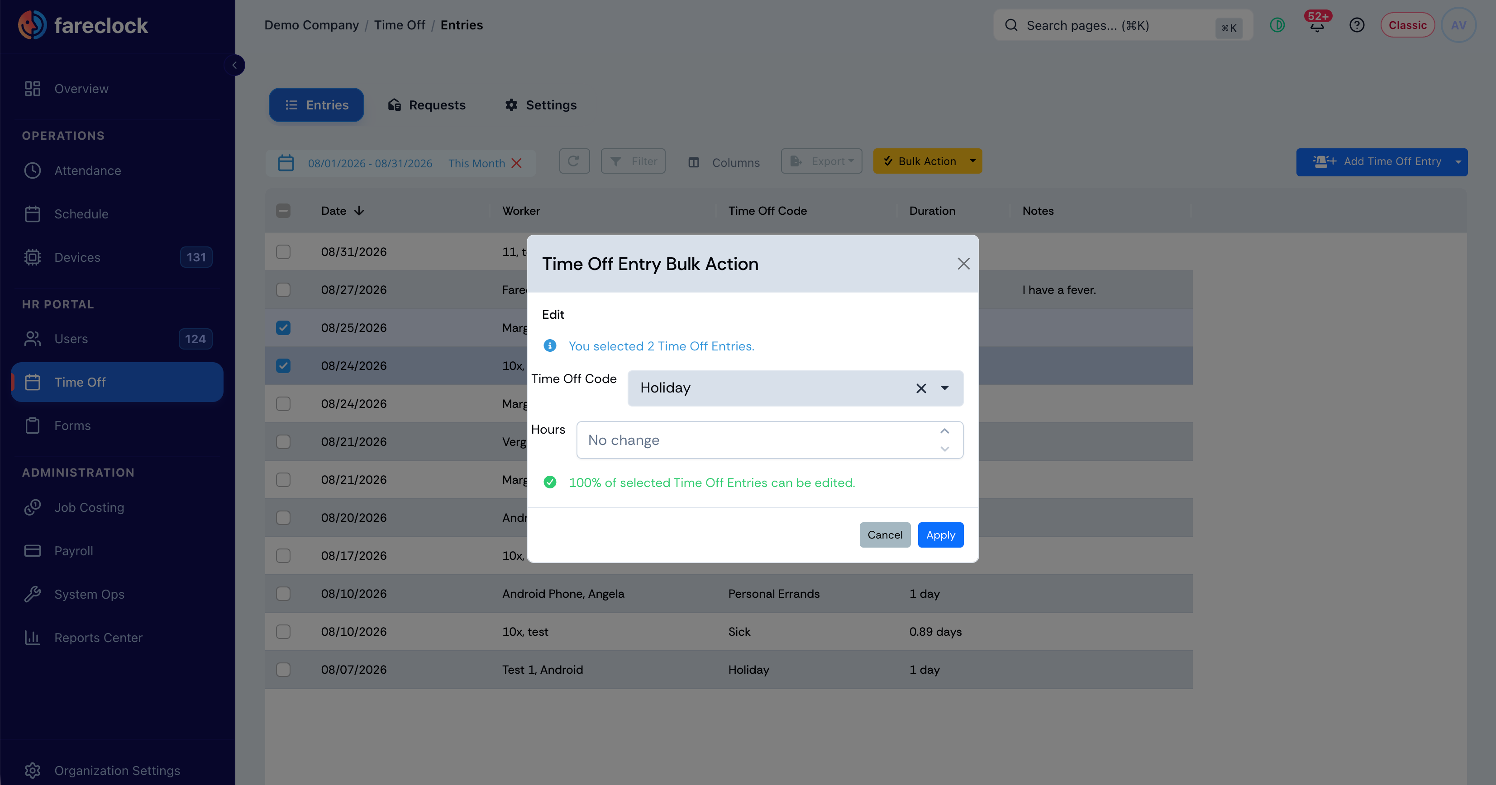Check the 08/10/2026 Angela row checkbox
The height and width of the screenshot is (785, 1496).
[283, 594]
